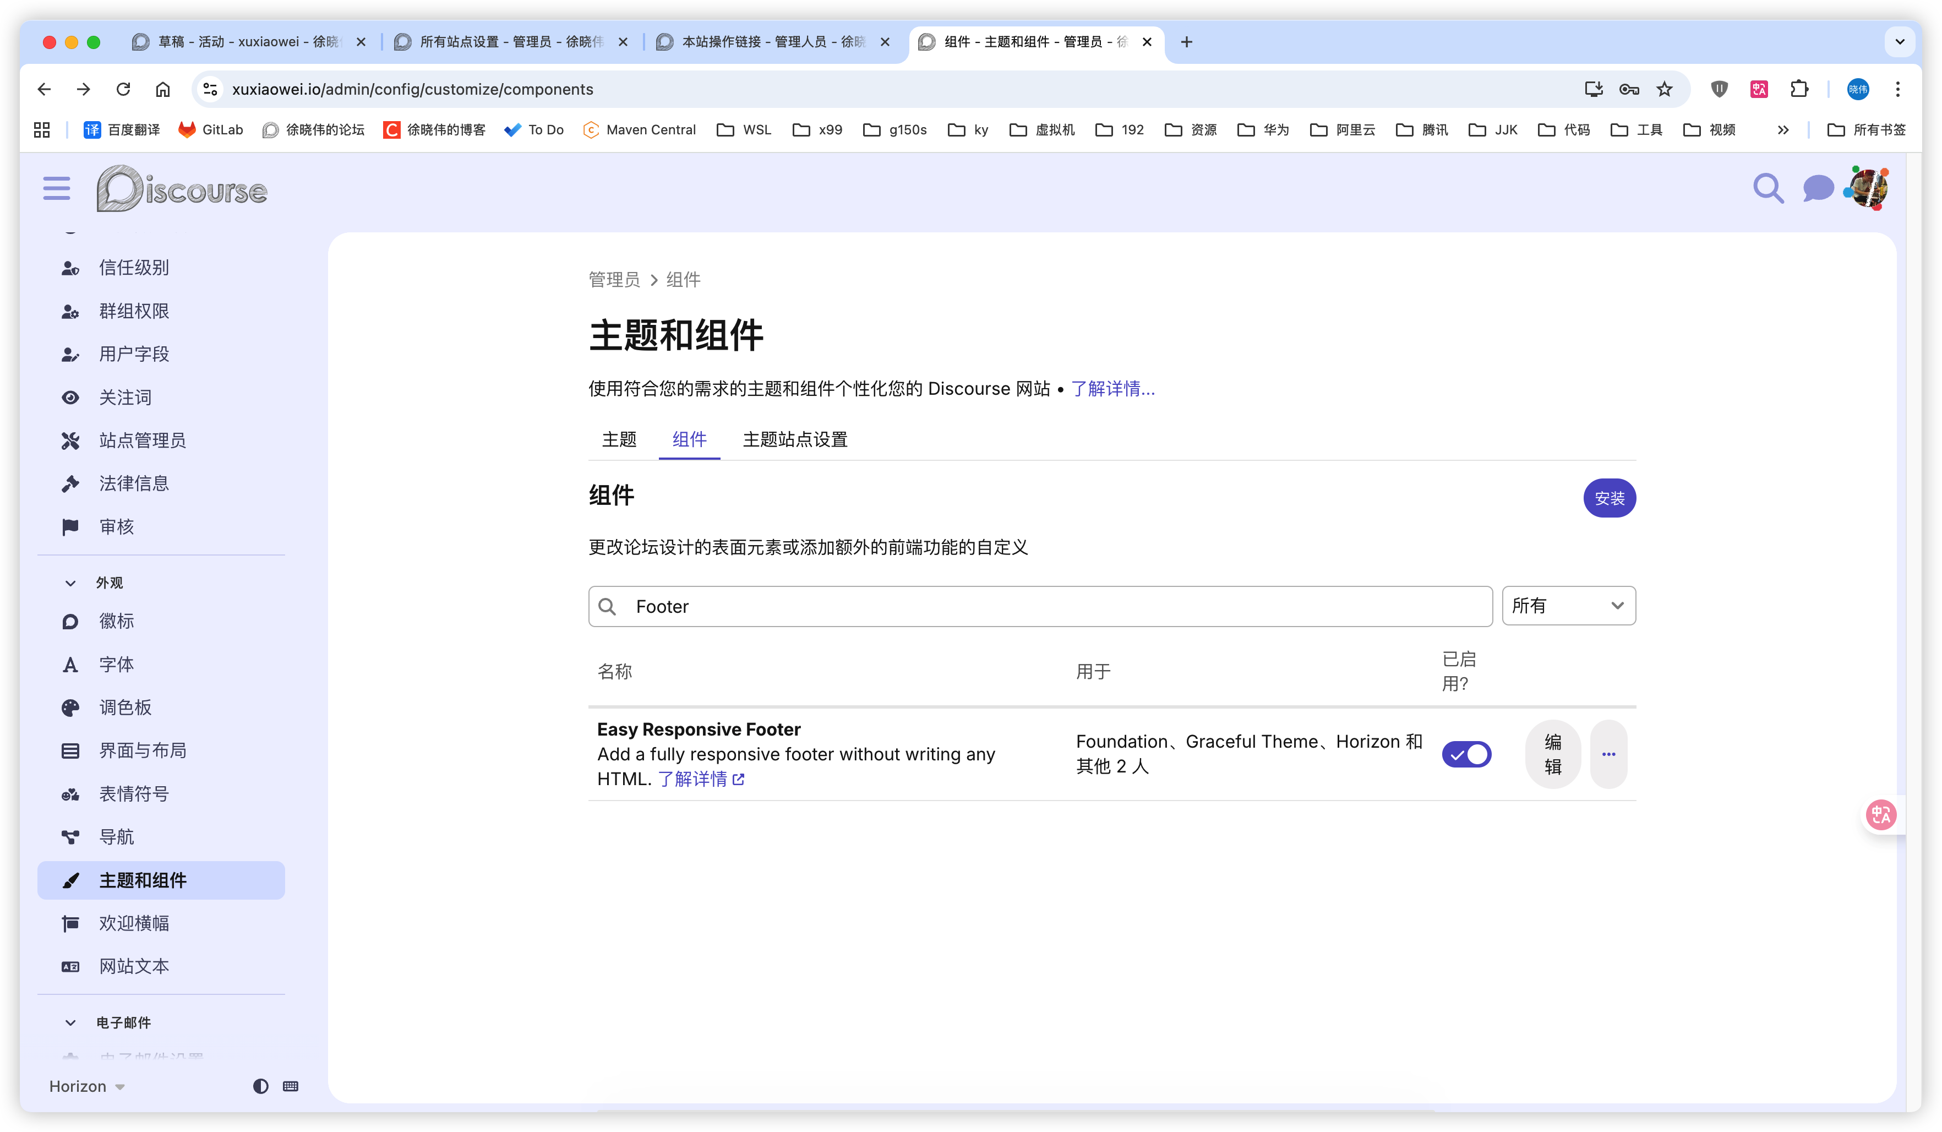Open keyboard shortcuts icon in sidebar footer
Image resolution: width=1942 pixels, height=1132 pixels.
291,1086
